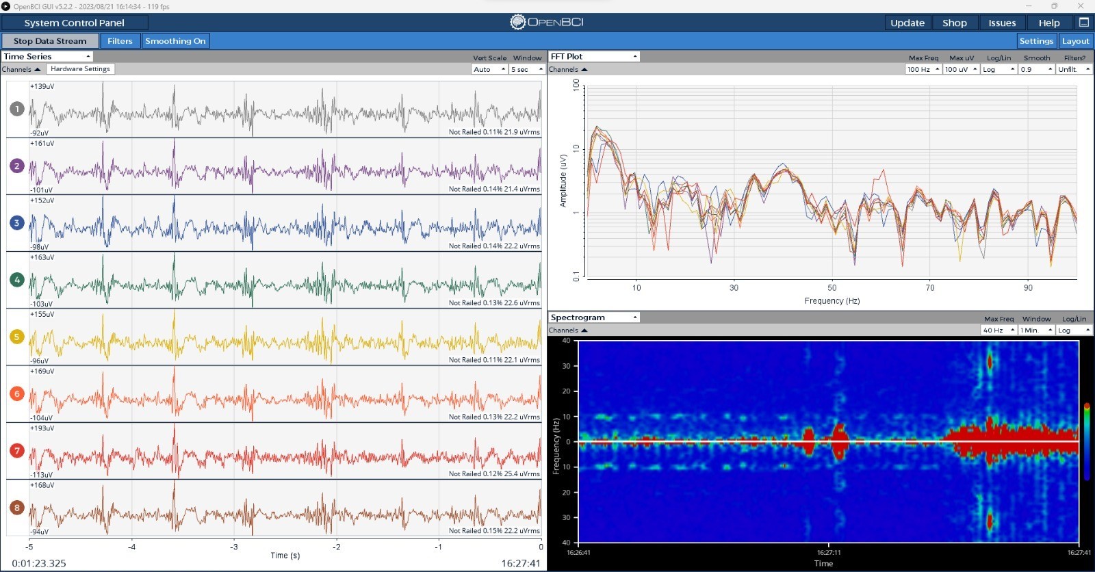
Task: Click the FFT plot graph area
Action: tap(832, 182)
